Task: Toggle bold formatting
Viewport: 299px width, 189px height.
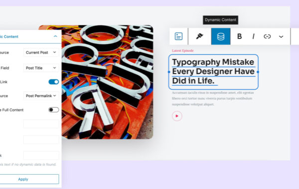Action: pos(240,36)
